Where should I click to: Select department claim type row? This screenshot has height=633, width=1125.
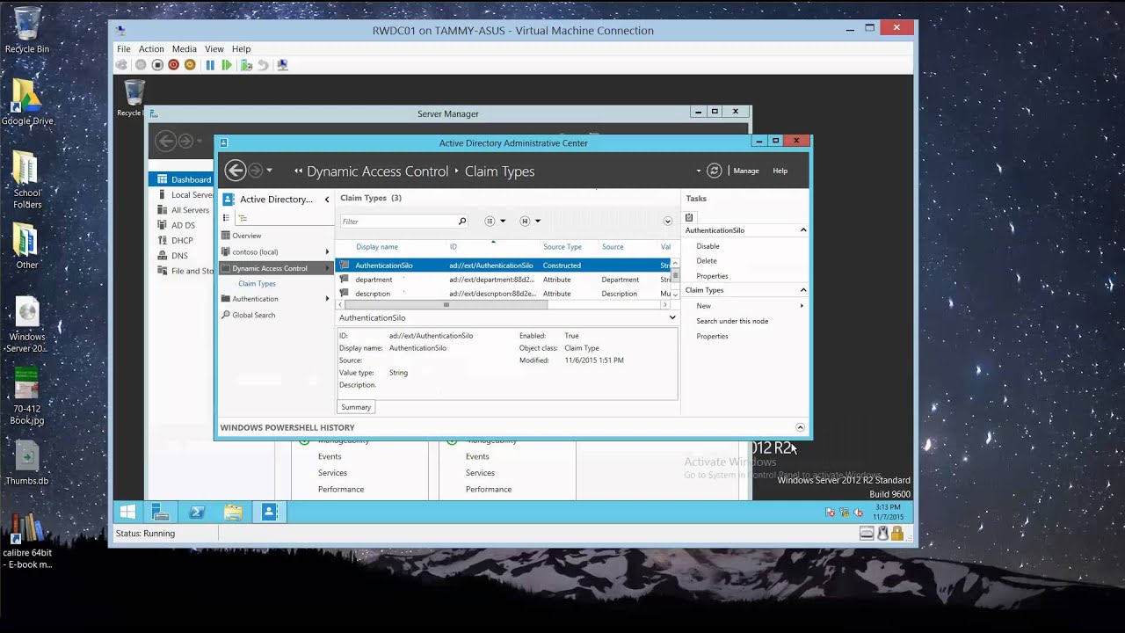click(x=503, y=280)
